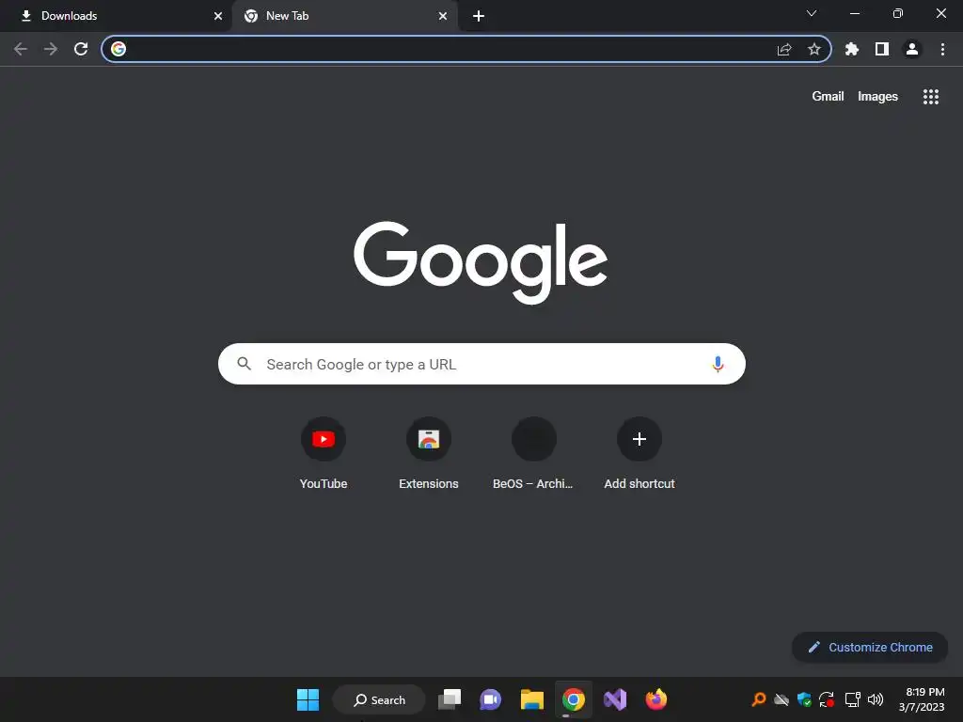Toggle the side panel
Viewport: 963px width, 722px height.
[882, 49]
